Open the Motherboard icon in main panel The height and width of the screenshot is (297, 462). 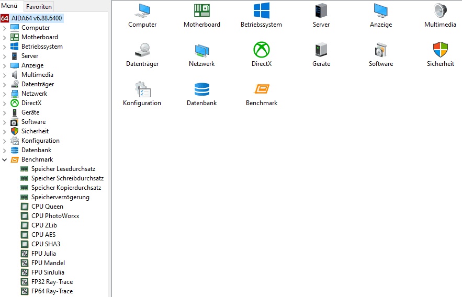coord(202,10)
